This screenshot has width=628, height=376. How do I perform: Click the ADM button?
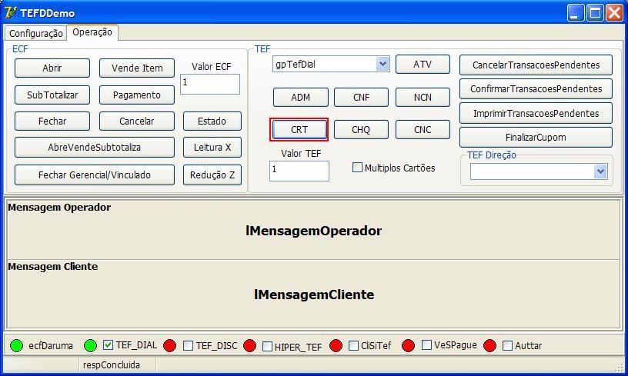click(x=301, y=97)
